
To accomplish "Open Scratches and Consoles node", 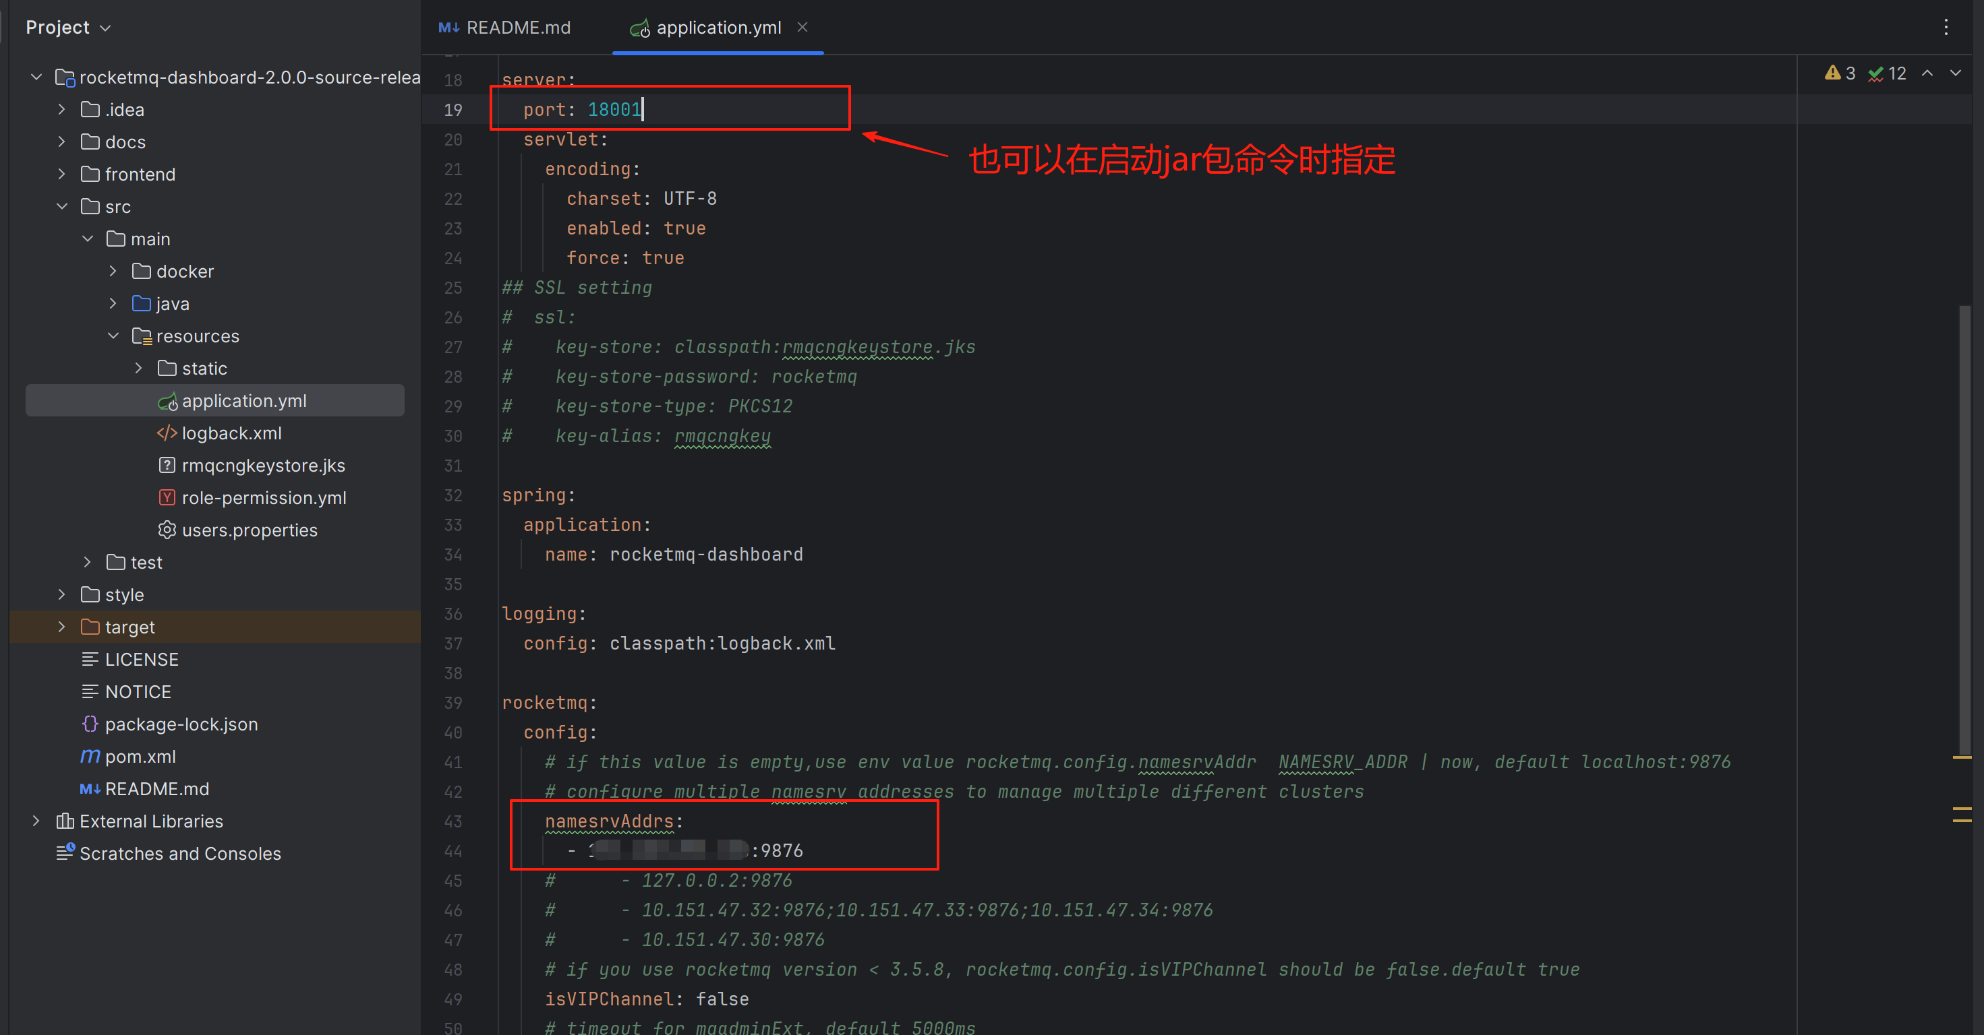I will click(x=179, y=853).
